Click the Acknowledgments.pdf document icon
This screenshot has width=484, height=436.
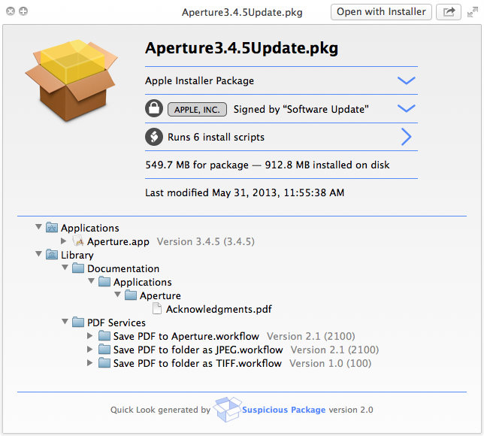click(x=157, y=308)
